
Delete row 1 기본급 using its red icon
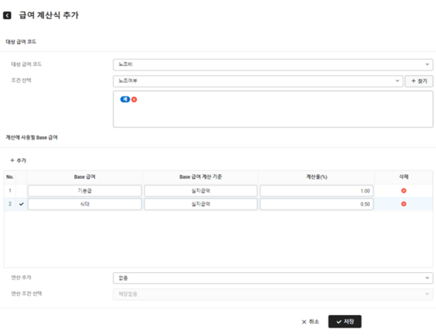click(x=404, y=190)
